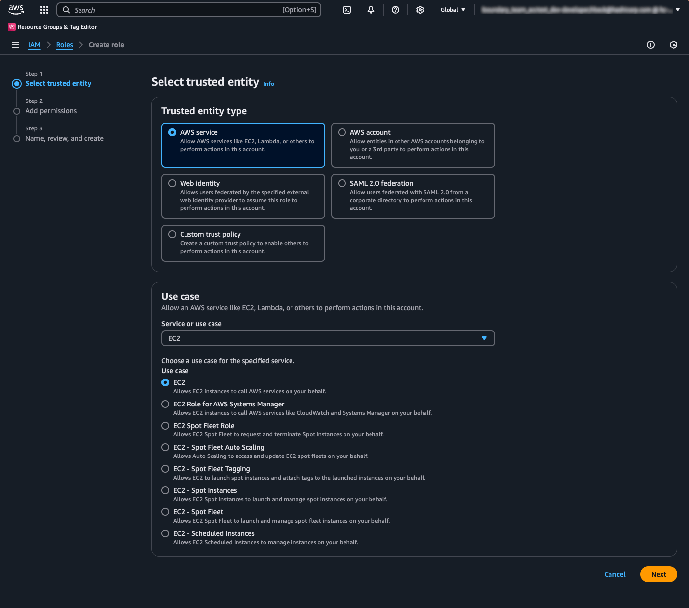
Task: Cancel role creation
Action: pyautogui.click(x=614, y=574)
